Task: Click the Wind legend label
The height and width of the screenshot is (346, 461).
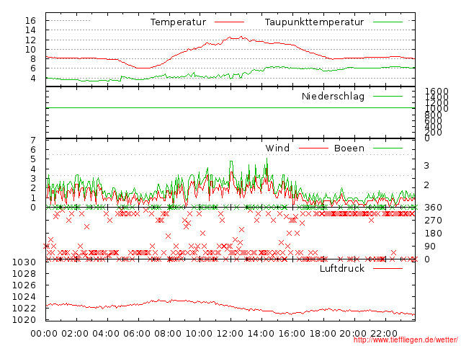Action: pyautogui.click(x=277, y=148)
